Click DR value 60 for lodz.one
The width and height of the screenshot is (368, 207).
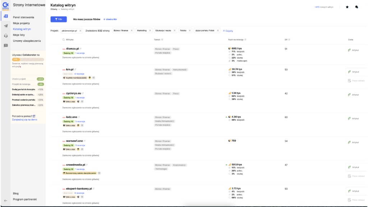(286, 118)
